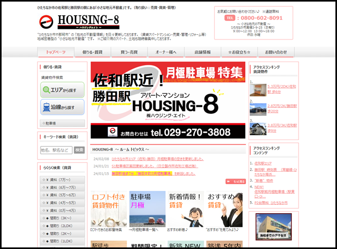Select 賃料（5万～6万） filter
The width and height of the screenshot is (337, 249).
pos(62,195)
